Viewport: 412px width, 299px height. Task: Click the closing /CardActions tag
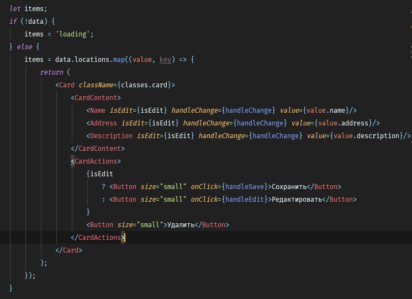[98, 238]
